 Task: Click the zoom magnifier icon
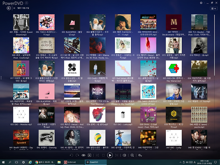(x=132, y=155)
